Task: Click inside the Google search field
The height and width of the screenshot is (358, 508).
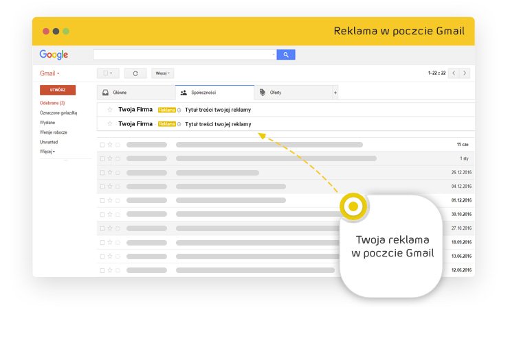Action: (x=184, y=55)
